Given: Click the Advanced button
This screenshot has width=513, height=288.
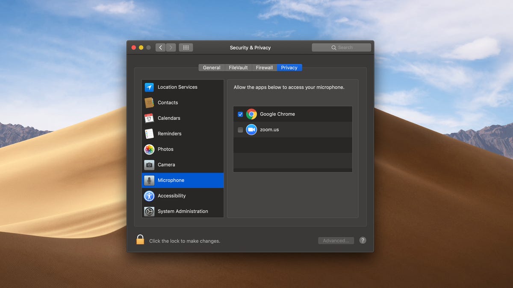Looking at the screenshot, I should 336,240.
